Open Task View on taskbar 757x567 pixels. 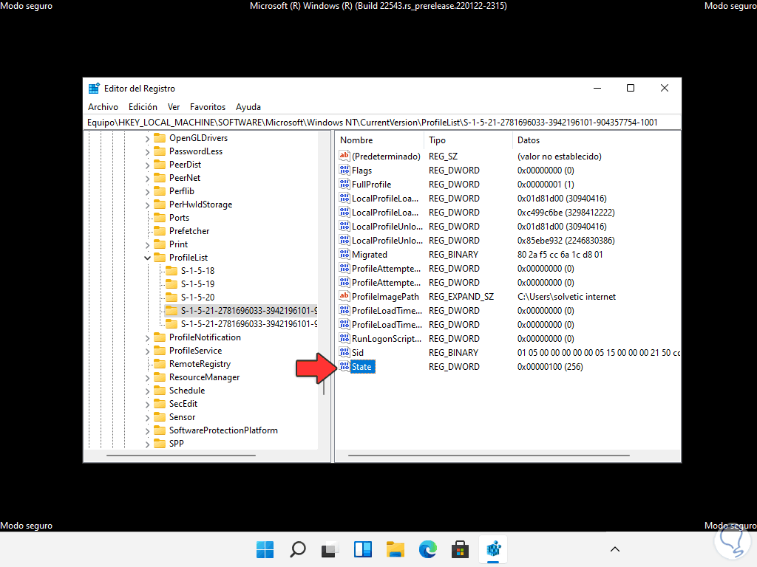(x=330, y=549)
